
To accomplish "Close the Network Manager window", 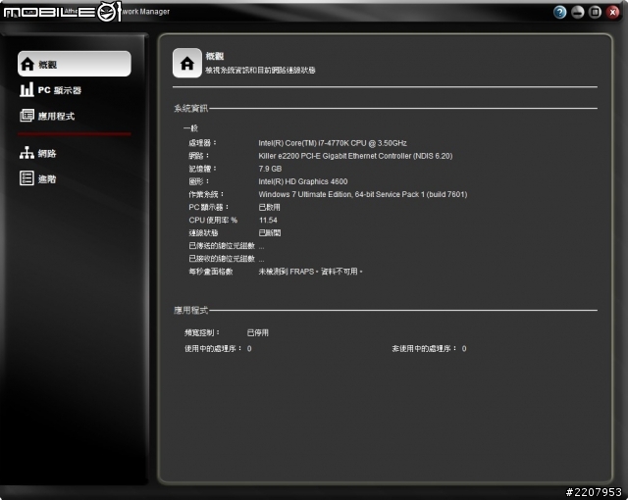I will click(612, 12).
